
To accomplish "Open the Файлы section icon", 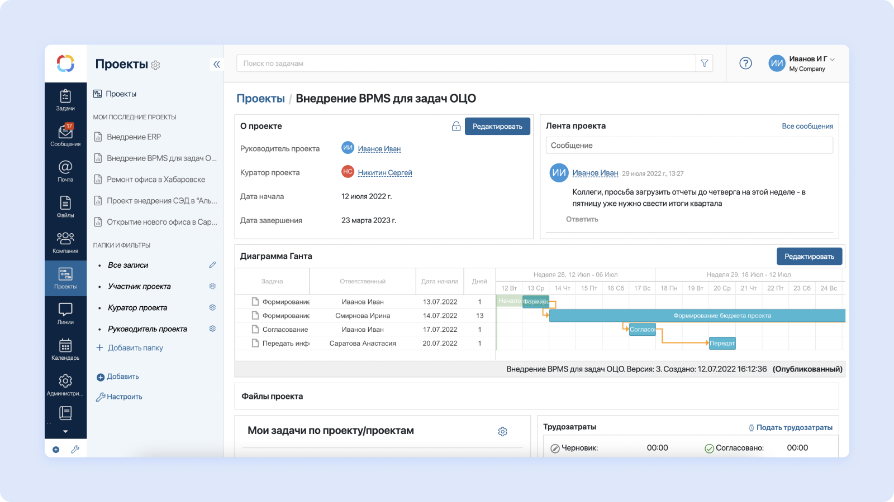I will pos(65,207).
